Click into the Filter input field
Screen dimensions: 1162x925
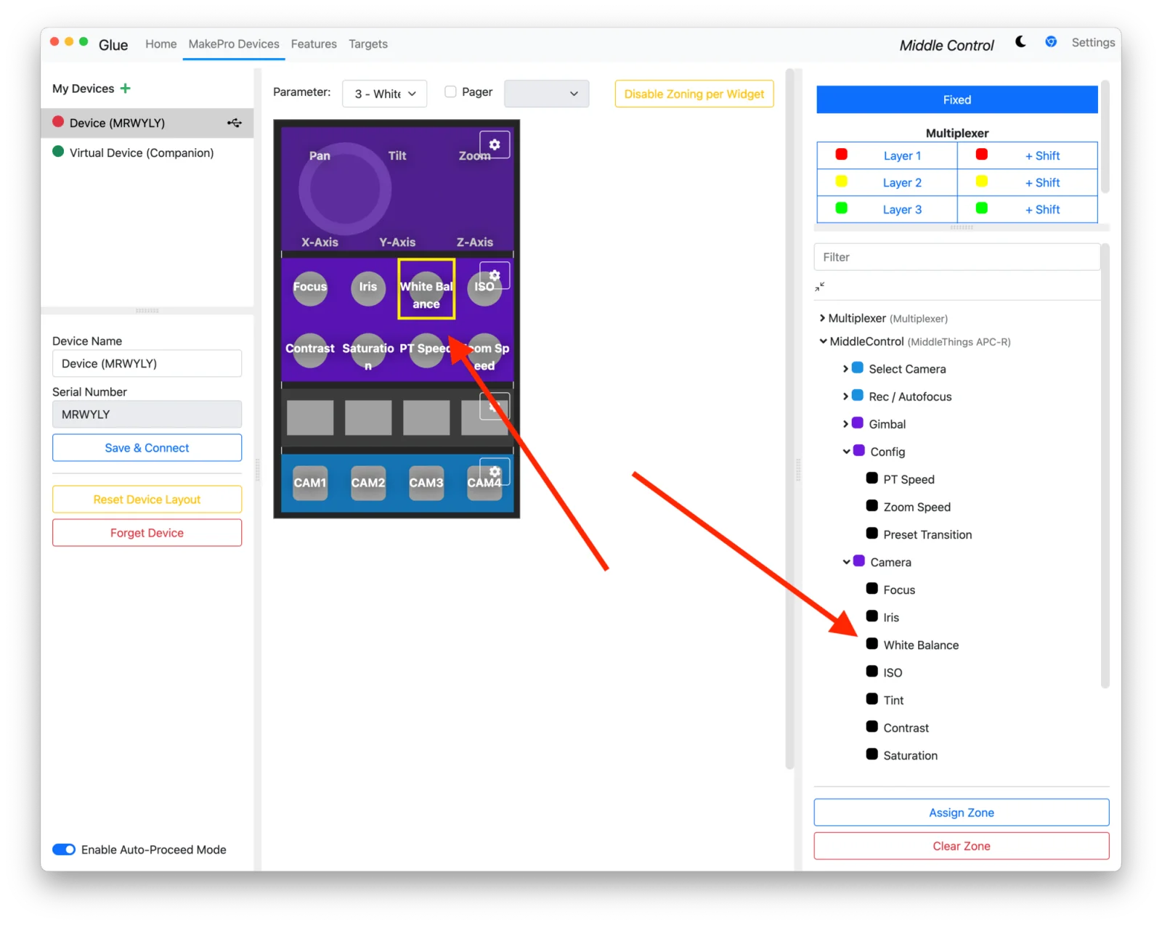(956, 257)
